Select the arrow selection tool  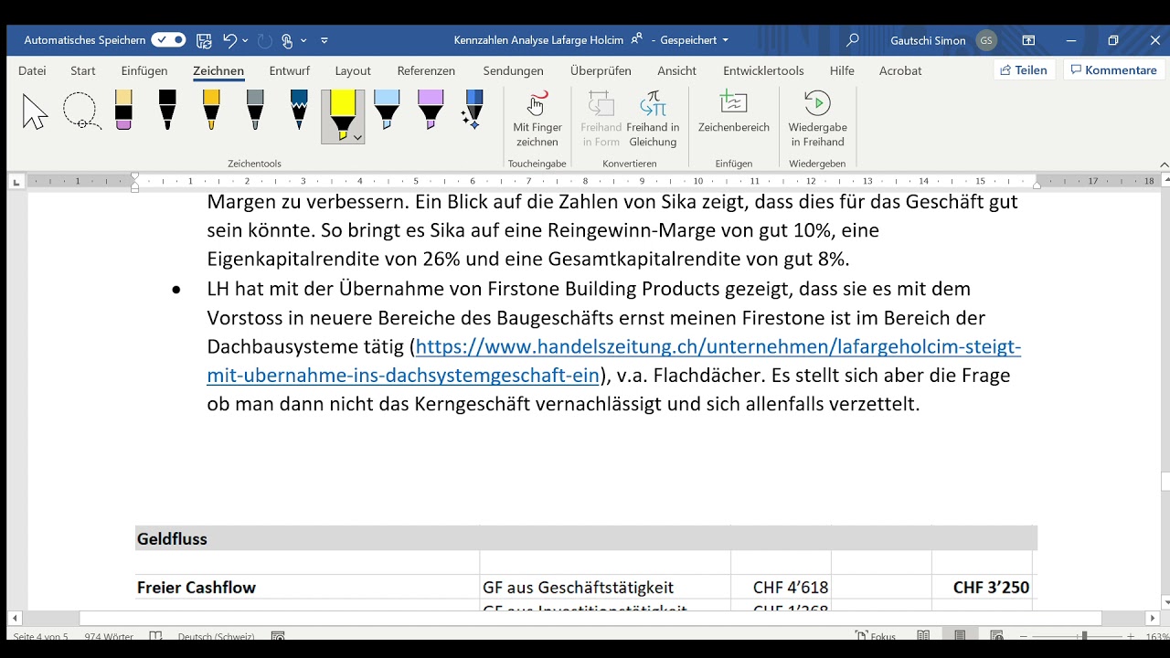tap(35, 111)
